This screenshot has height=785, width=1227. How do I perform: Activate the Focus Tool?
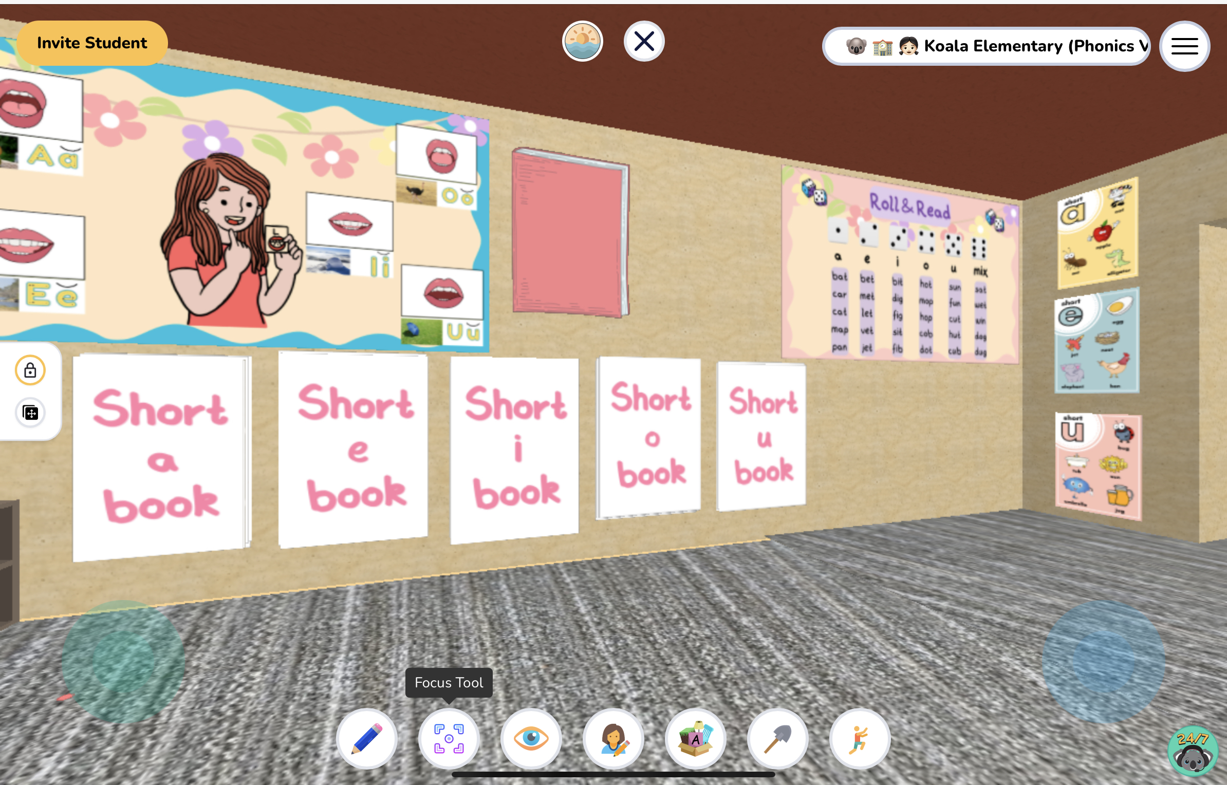tap(449, 738)
